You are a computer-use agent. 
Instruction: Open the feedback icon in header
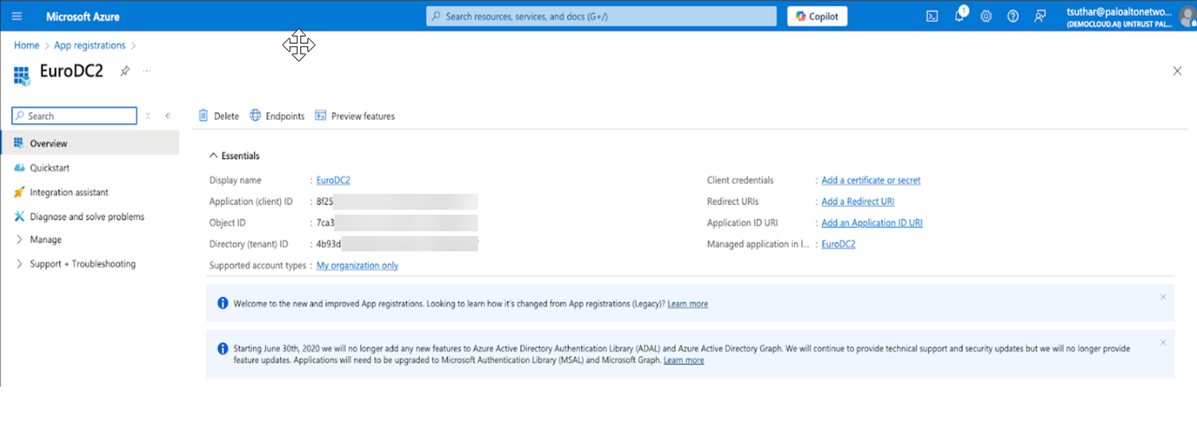tap(1039, 16)
